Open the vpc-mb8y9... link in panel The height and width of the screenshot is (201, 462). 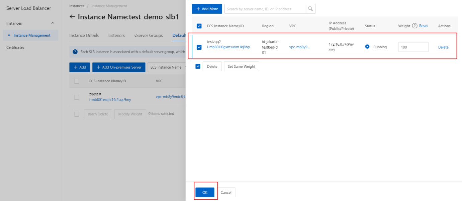[x=299, y=47]
